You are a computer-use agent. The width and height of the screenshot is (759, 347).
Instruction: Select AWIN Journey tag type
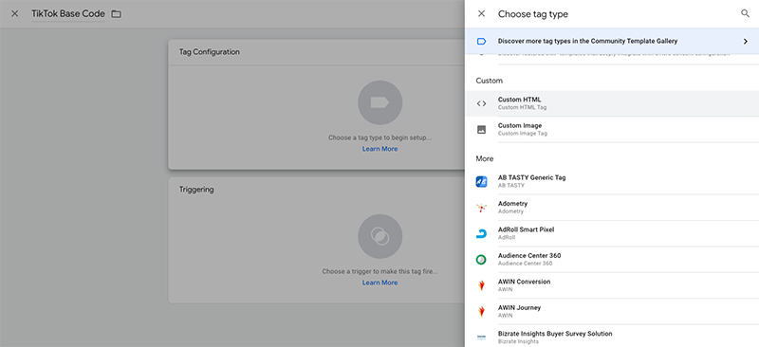coord(612,311)
